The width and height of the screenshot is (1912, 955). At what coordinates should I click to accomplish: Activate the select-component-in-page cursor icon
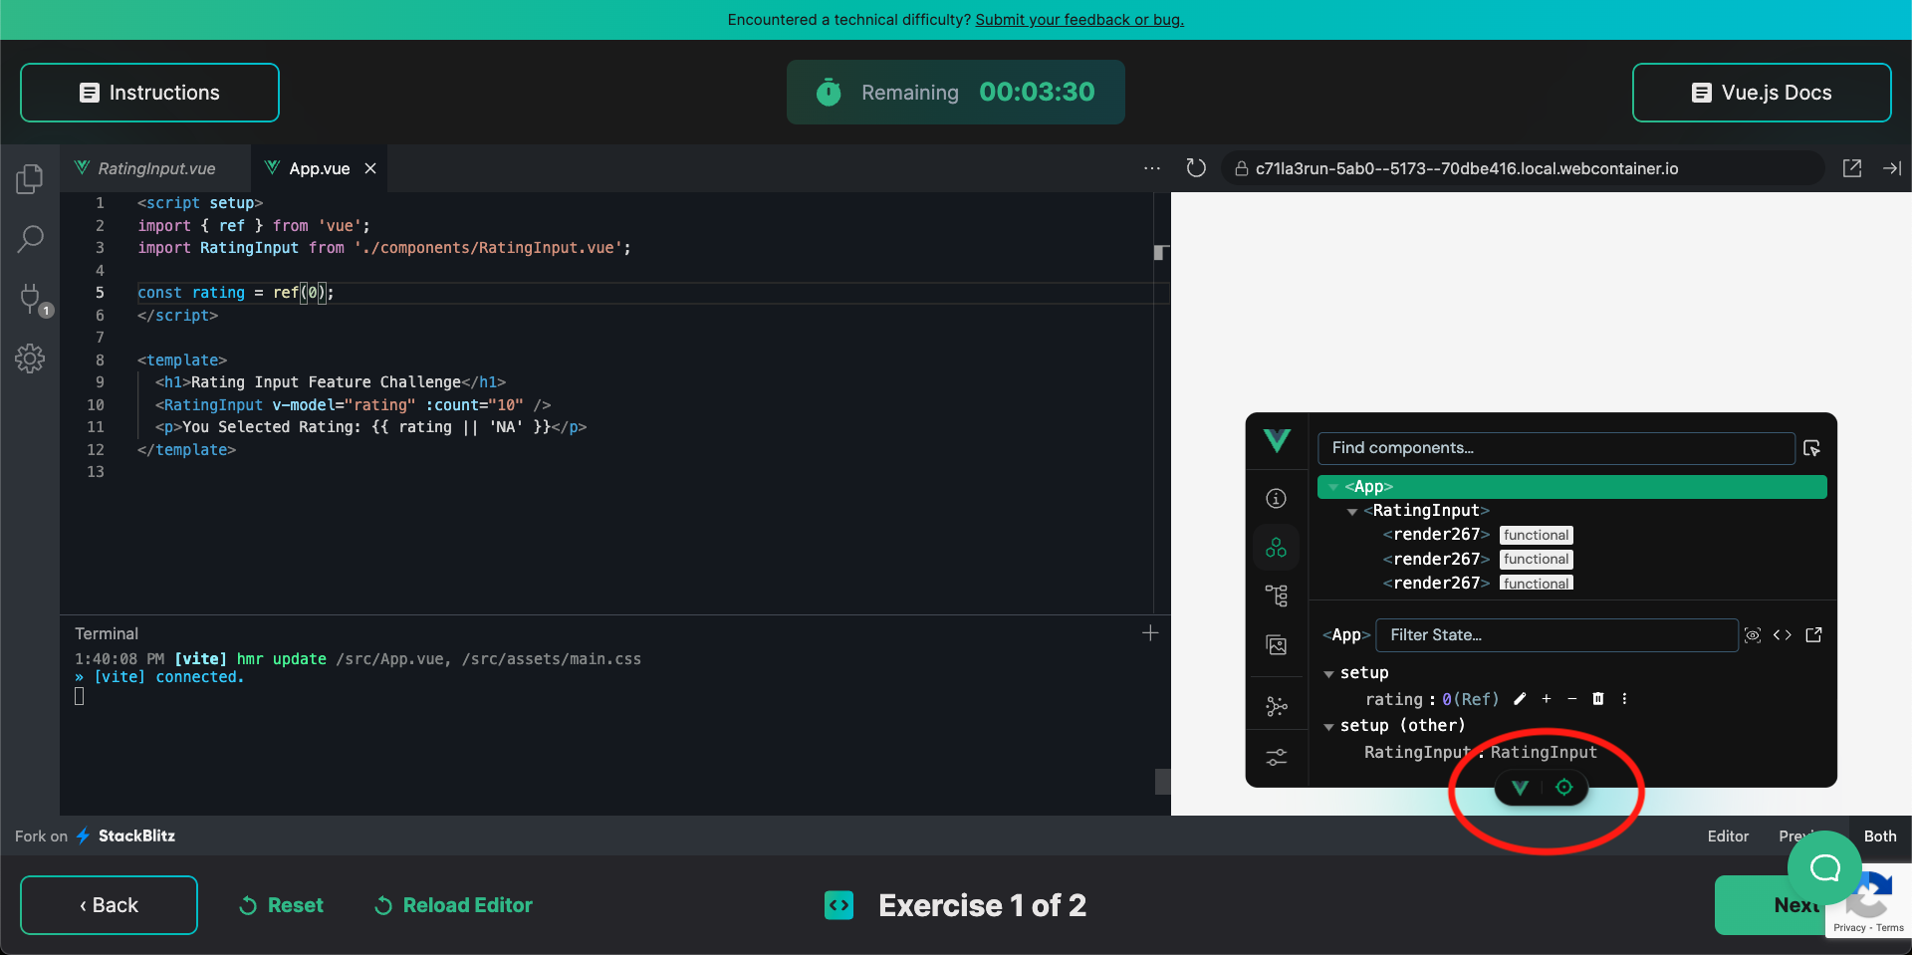pyautogui.click(x=1812, y=448)
